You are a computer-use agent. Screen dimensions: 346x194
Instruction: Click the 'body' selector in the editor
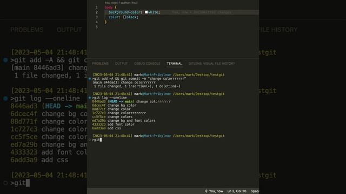click(x=109, y=7)
